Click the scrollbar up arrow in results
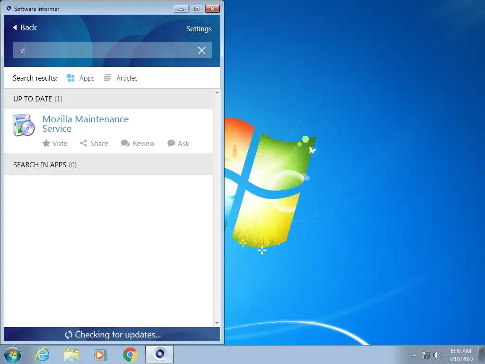This screenshot has height=364, width=485. [x=217, y=92]
